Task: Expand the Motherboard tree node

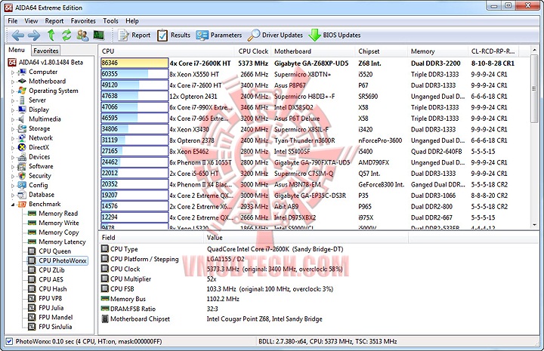Action: tap(13, 82)
